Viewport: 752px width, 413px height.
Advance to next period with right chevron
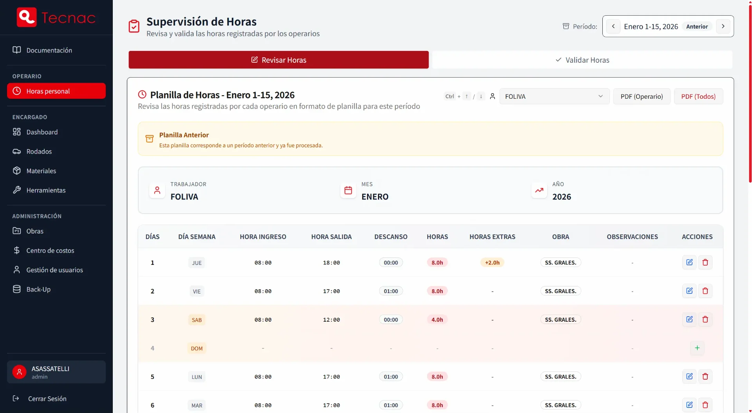pyautogui.click(x=723, y=26)
